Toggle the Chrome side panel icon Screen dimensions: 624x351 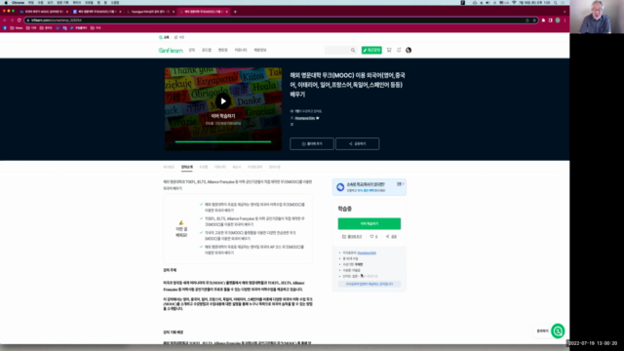[x=550, y=20]
